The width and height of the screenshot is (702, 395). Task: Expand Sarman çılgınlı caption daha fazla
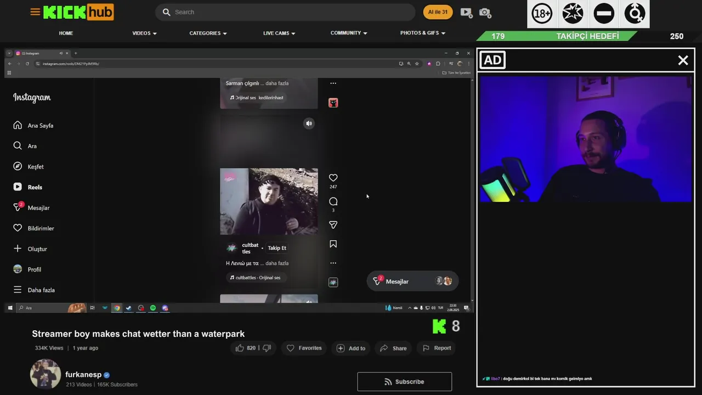point(277,83)
